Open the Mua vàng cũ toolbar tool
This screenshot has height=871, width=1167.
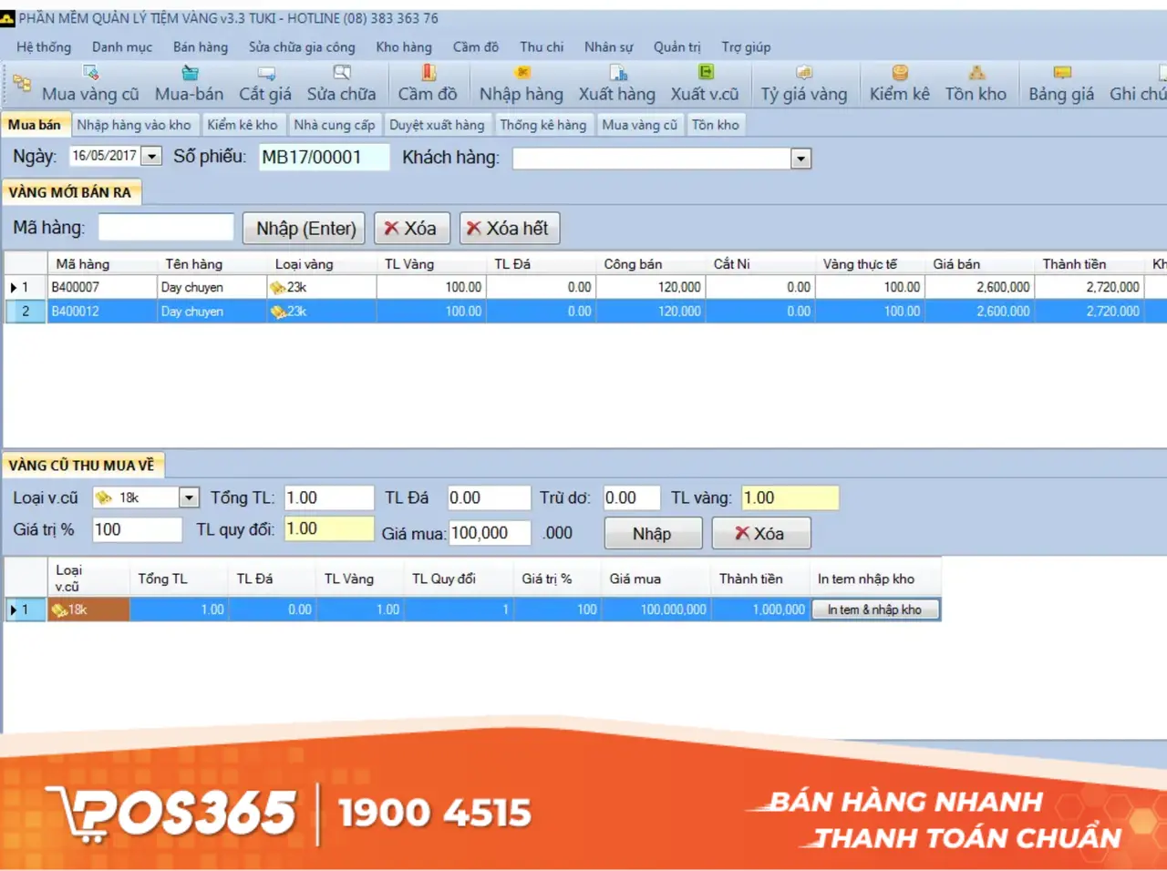tap(90, 84)
